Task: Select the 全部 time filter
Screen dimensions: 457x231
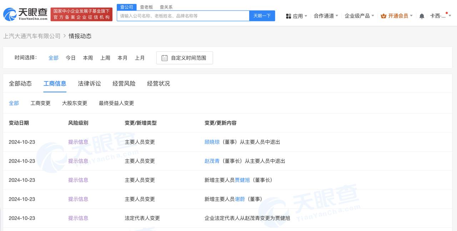Action: [x=54, y=58]
